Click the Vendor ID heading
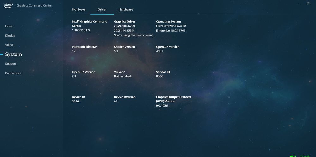The image size is (316, 157). tap(163, 72)
